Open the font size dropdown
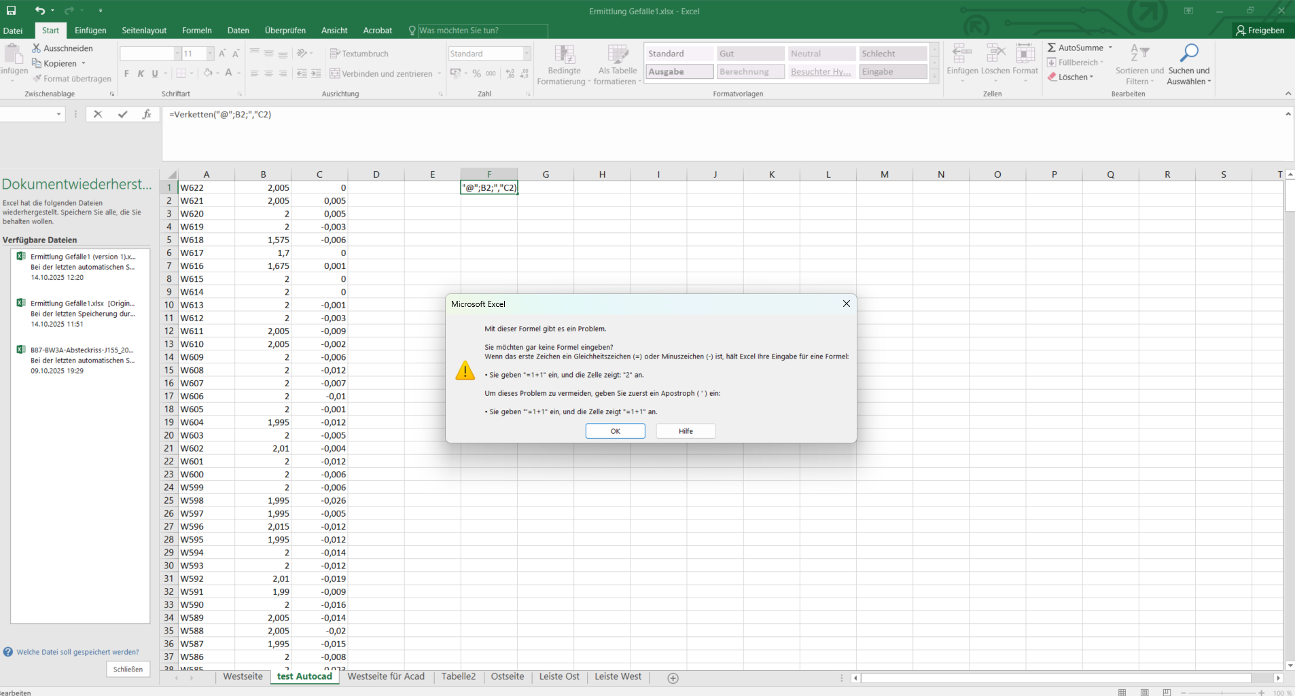 tap(210, 54)
